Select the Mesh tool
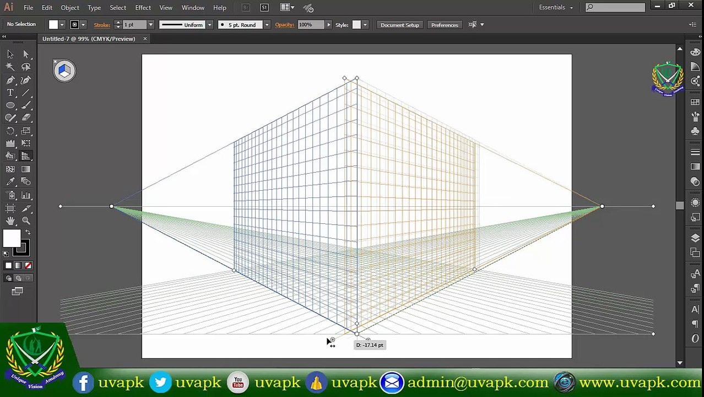Image resolution: width=704 pixels, height=397 pixels. coord(10,169)
